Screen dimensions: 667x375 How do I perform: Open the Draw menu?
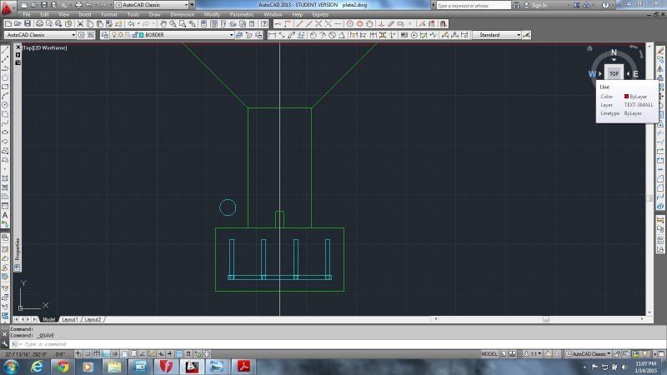tap(154, 14)
